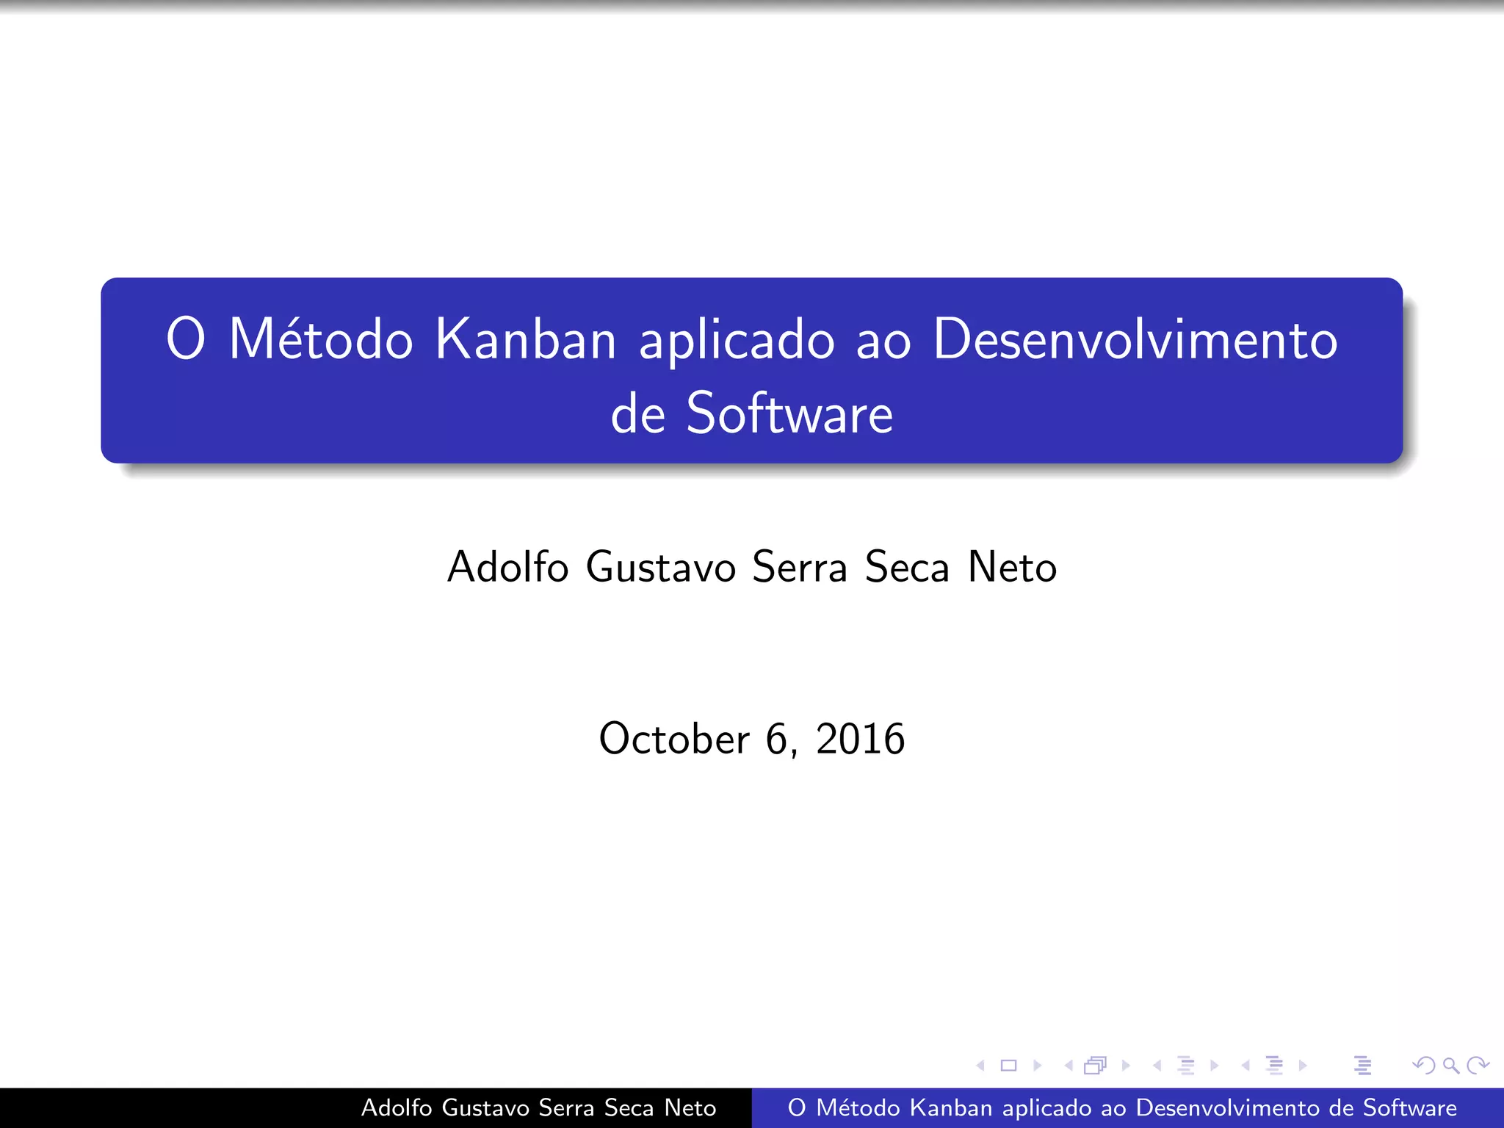Viewport: 1504px width, 1128px height.
Task: Advance to next slide with right arrow
Action: click(x=1037, y=1066)
